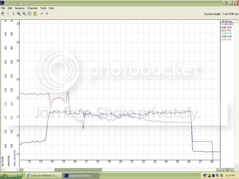This screenshot has height=179, width=239.
Task: Open the File menu
Action: point(3,8)
